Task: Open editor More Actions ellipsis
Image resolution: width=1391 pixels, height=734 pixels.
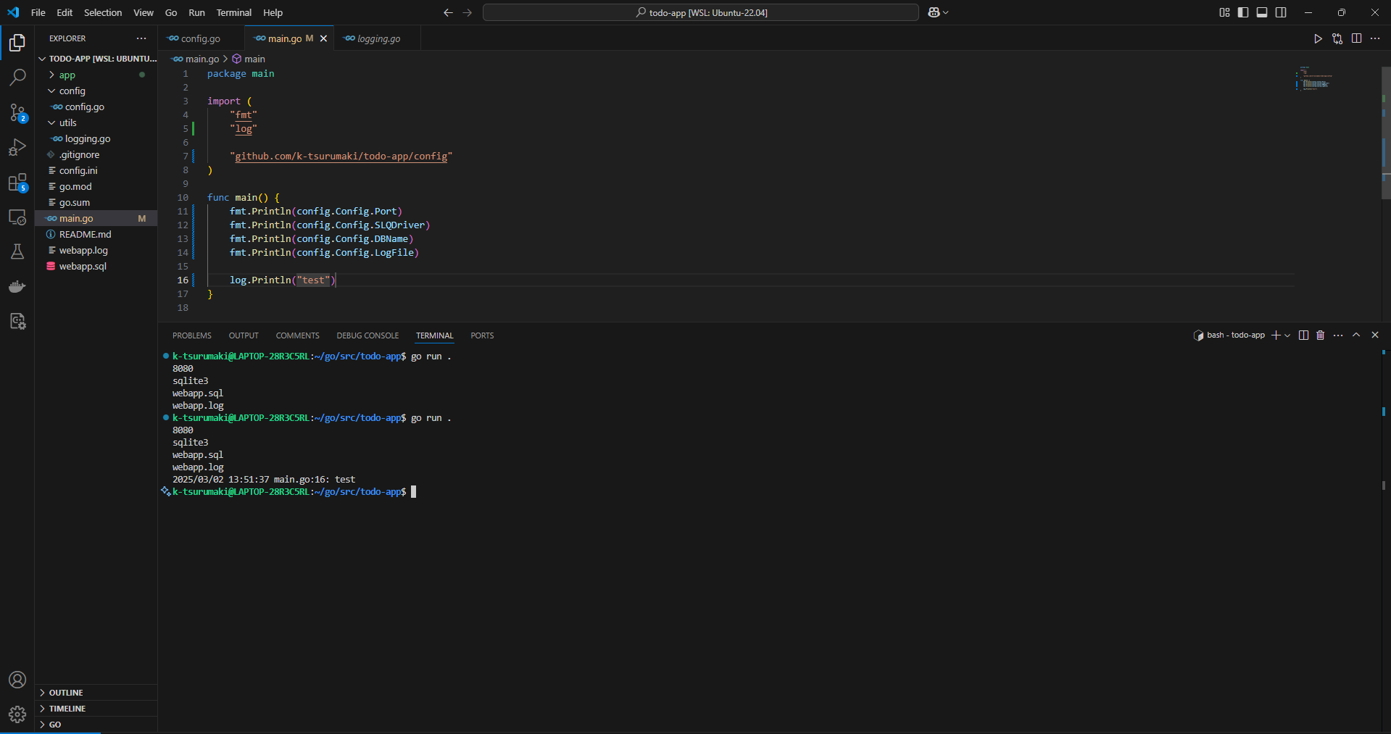Action: point(1375,39)
